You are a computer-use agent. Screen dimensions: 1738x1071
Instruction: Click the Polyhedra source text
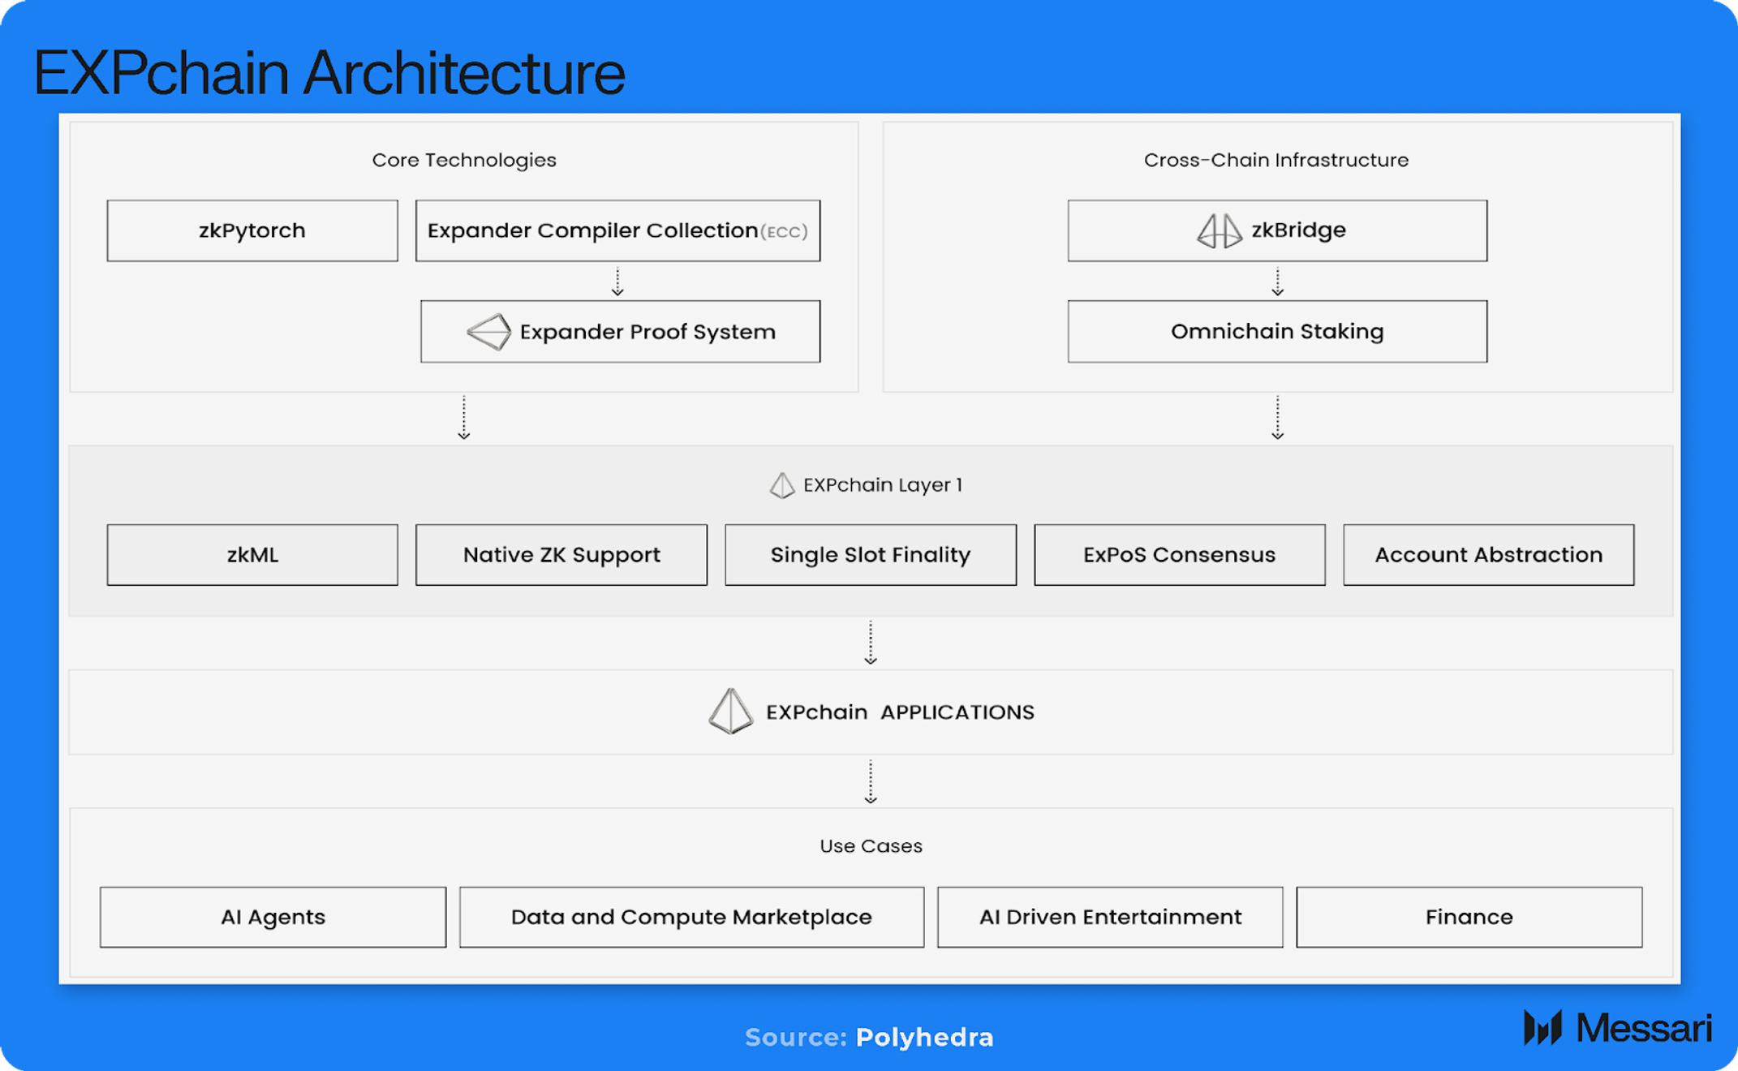(924, 1037)
